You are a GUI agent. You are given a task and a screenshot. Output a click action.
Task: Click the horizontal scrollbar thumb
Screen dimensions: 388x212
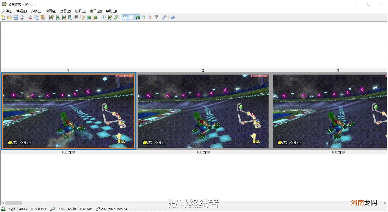click(x=14, y=203)
